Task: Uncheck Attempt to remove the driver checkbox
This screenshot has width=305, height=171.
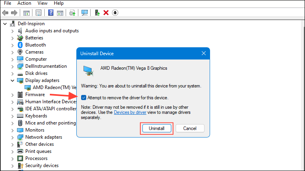Action: [x=83, y=98]
